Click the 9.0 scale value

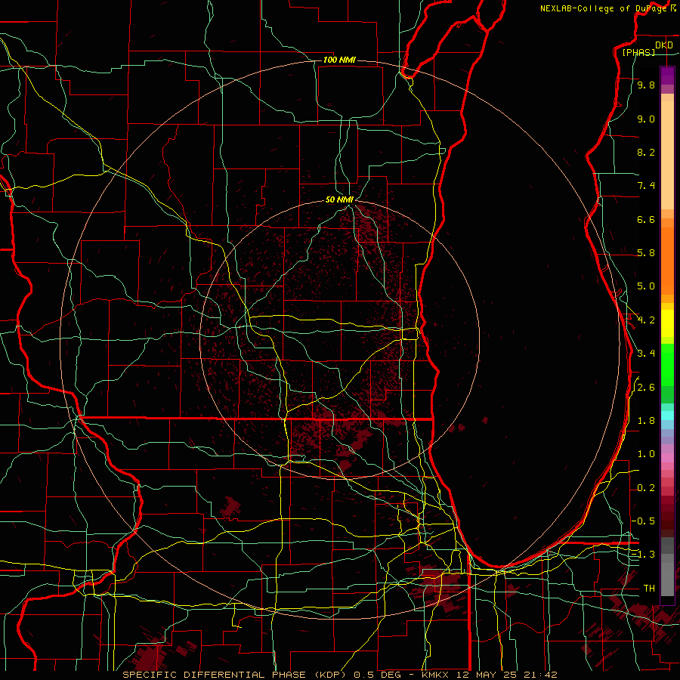pyautogui.click(x=646, y=119)
